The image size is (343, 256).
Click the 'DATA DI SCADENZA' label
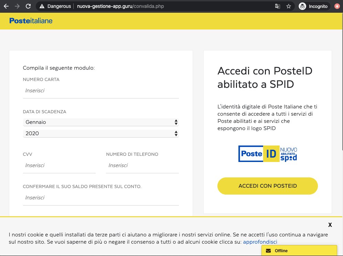[x=44, y=112]
